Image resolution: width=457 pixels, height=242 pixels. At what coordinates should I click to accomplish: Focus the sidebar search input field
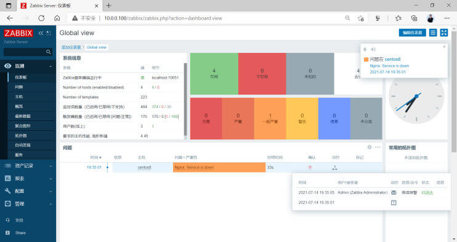tap(25, 52)
